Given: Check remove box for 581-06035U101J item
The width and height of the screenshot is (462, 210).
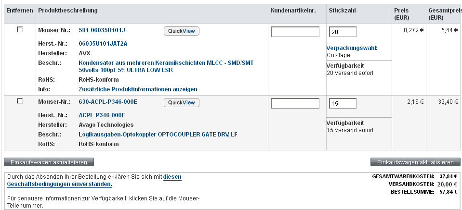Looking at the screenshot, I should tap(20, 30).
